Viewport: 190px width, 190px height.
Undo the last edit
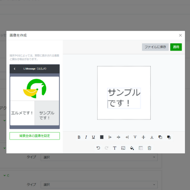click(98, 148)
